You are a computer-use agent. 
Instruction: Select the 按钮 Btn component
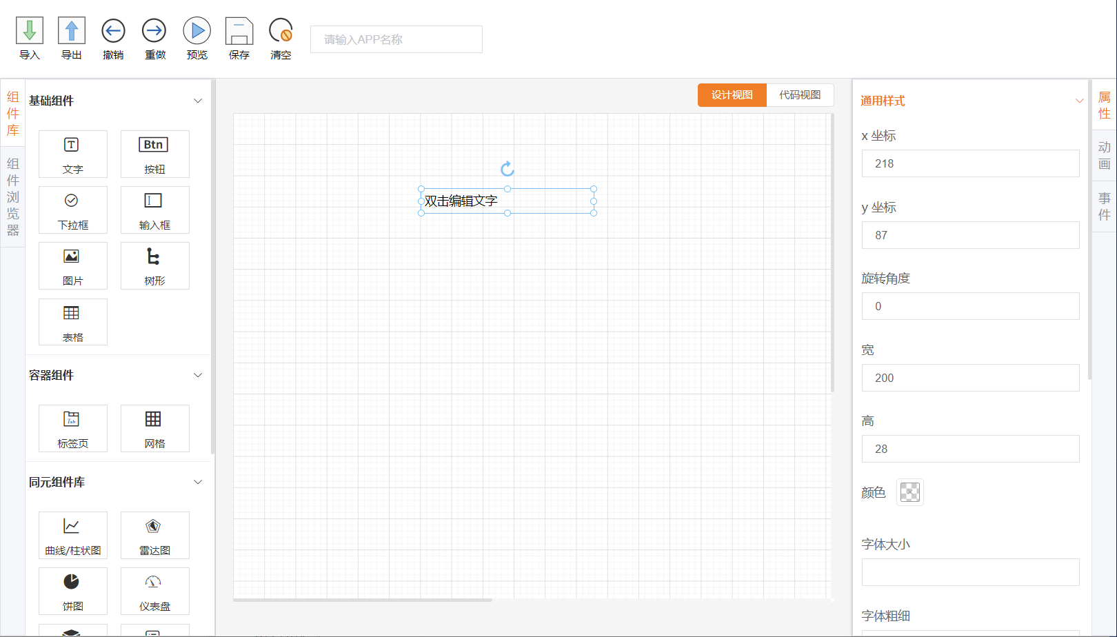coord(154,154)
